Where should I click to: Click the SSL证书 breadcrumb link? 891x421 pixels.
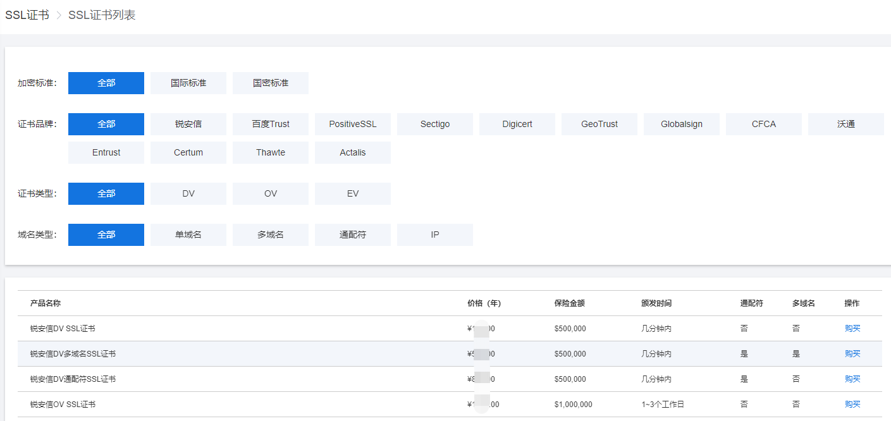tap(27, 15)
